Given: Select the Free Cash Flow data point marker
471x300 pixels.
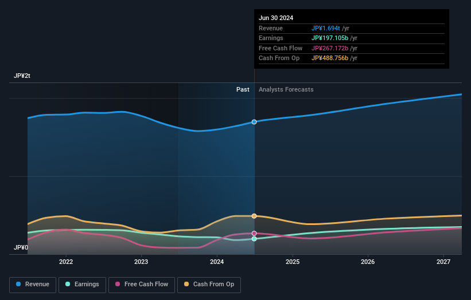Looking at the screenshot, I should click(x=254, y=233).
